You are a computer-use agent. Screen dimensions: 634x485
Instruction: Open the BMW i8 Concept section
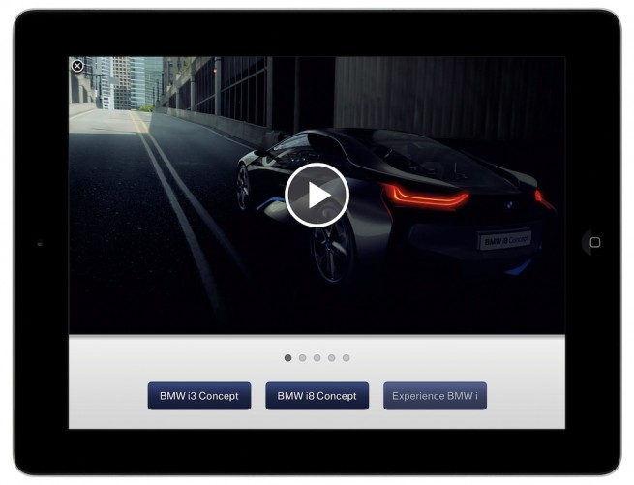[x=317, y=396]
